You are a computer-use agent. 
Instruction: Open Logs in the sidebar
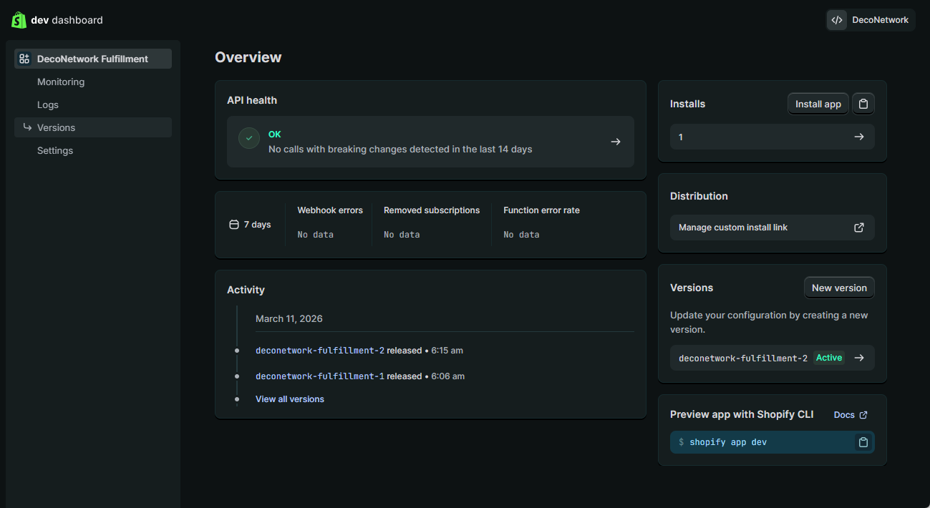(x=48, y=104)
